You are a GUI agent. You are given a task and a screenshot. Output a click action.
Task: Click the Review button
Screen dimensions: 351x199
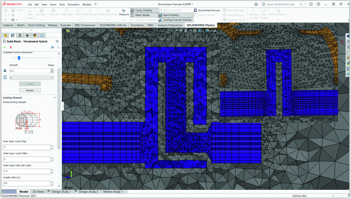[30, 90]
